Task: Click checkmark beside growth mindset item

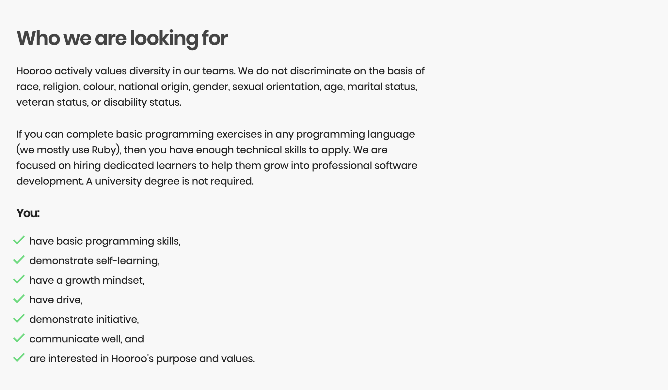Action: point(19,279)
